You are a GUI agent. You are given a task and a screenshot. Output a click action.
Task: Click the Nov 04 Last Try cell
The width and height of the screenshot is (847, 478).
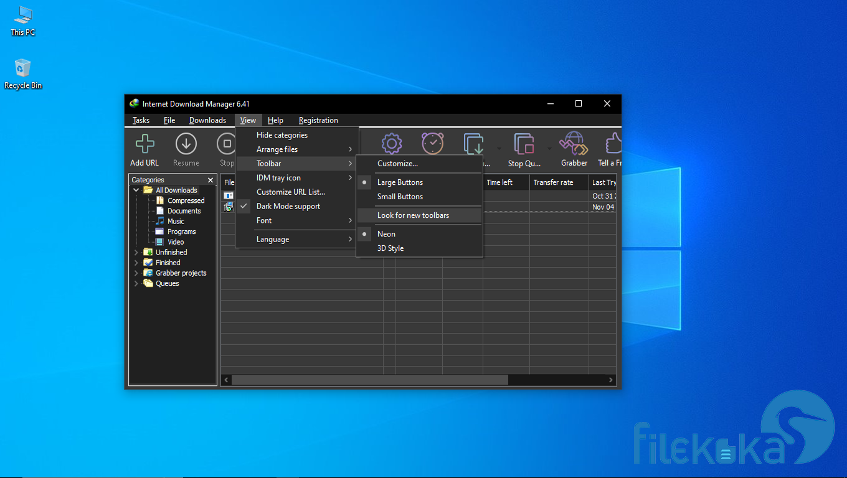click(603, 207)
